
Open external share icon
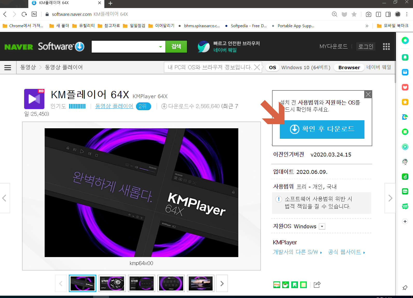(317, 285)
